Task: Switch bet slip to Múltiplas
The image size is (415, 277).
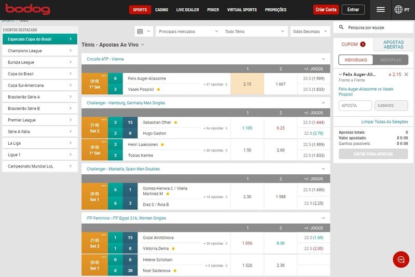Action: 391,60
